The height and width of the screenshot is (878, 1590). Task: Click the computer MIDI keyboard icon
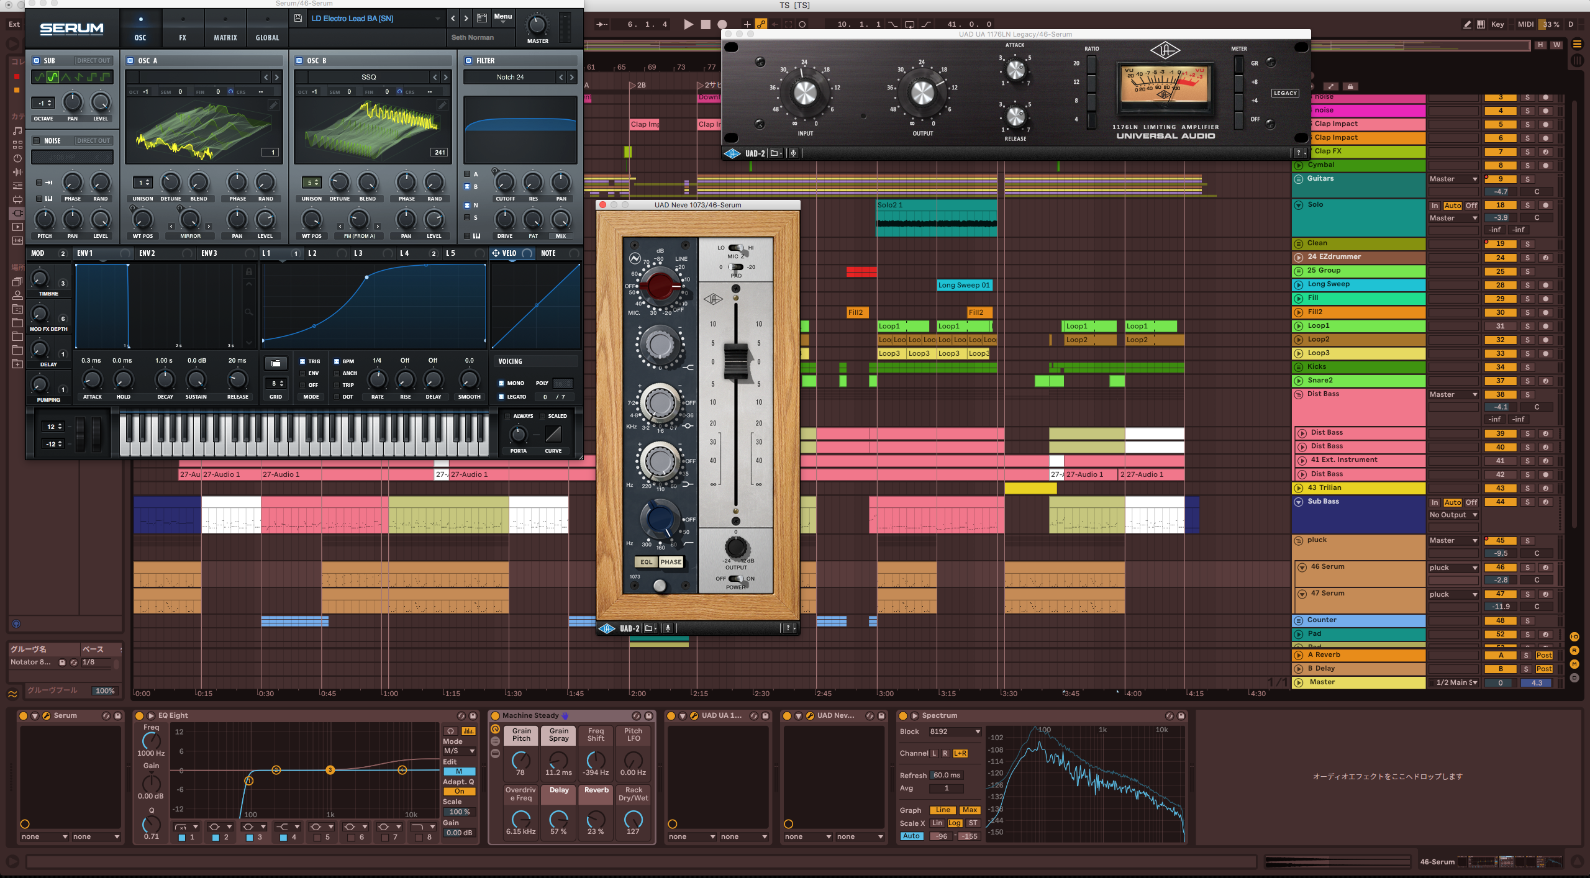pyautogui.click(x=1482, y=25)
